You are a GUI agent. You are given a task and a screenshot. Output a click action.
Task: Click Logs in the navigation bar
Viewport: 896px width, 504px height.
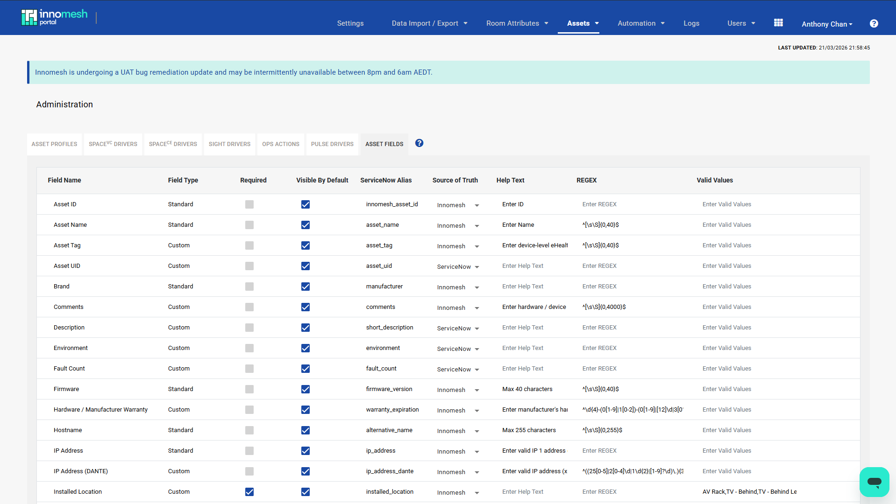coord(691,23)
